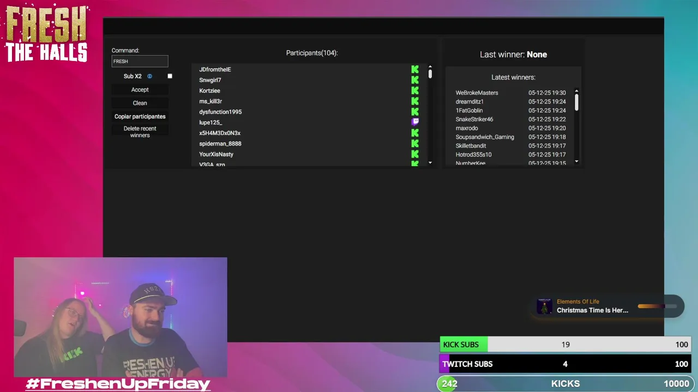The image size is (698, 392).
Task: Click the Kick icon beside Snwgirl7
Action: click(x=415, y=80)
